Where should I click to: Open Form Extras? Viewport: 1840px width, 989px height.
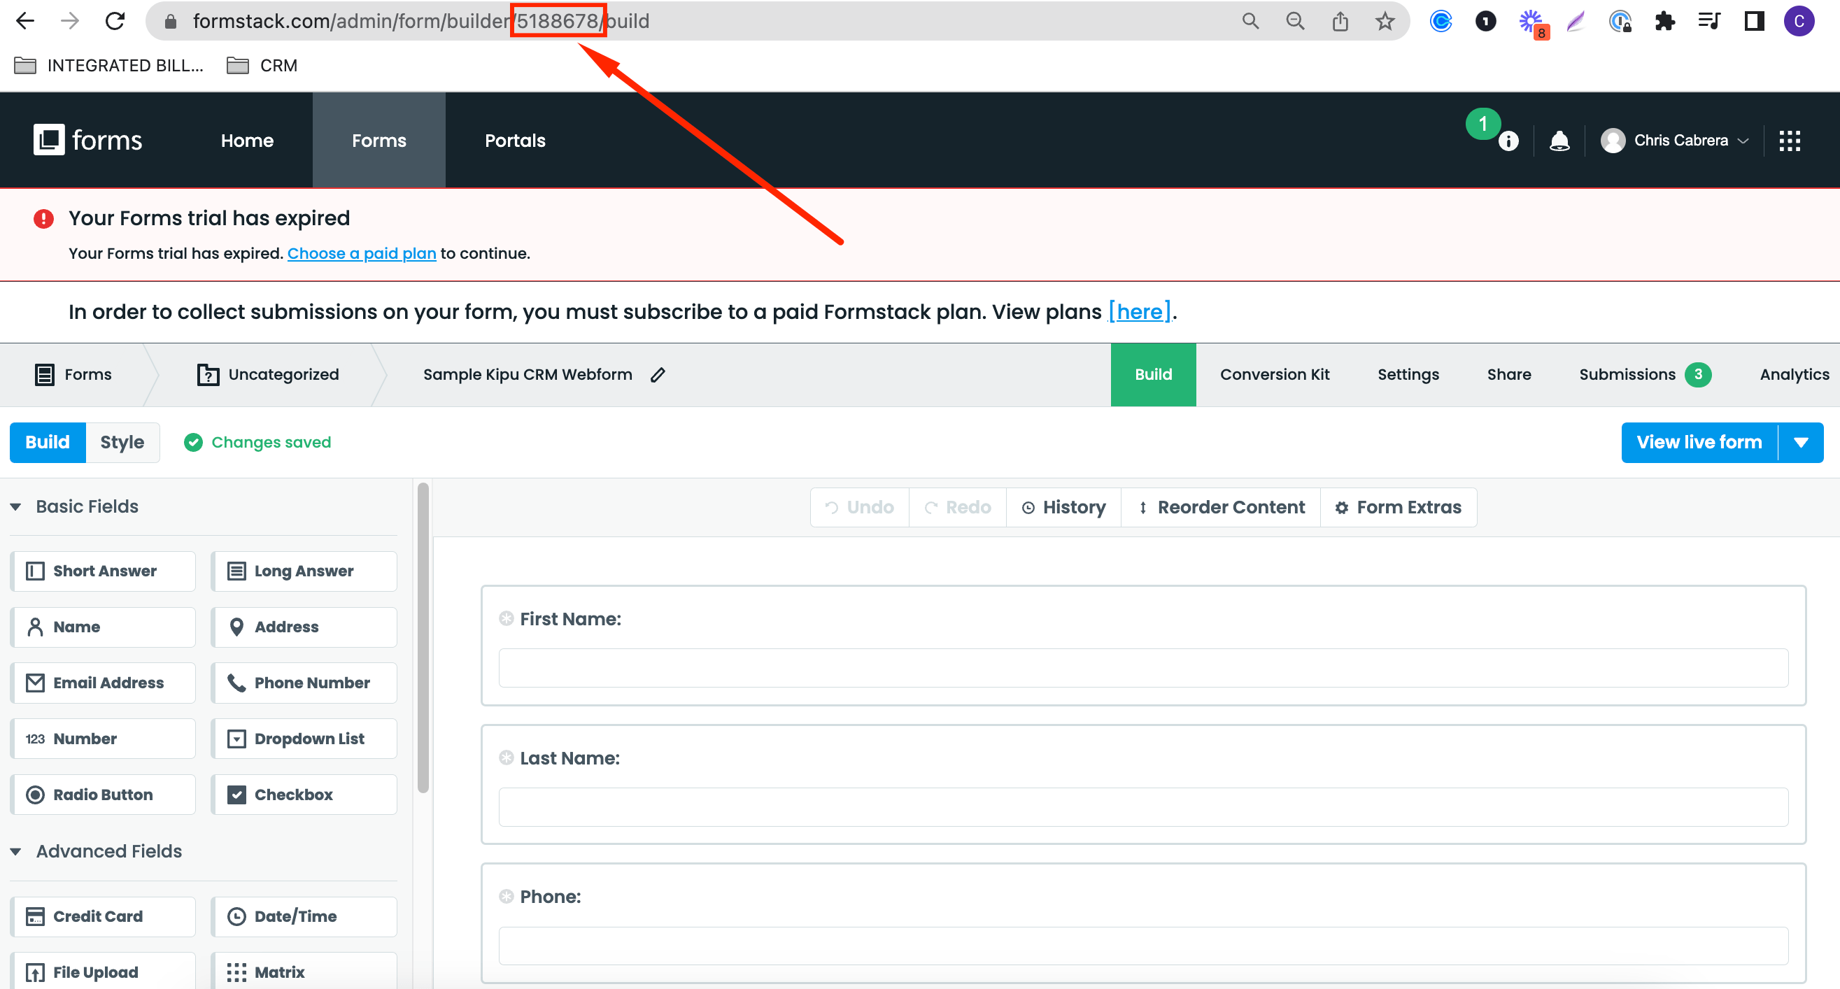coord(1399,507)
